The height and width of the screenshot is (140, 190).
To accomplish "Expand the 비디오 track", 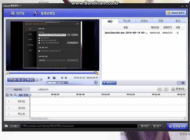I will (x=9, y=101).
